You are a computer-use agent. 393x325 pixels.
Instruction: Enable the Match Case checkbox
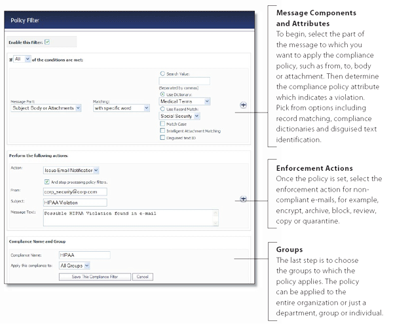[x=162, y=124]
